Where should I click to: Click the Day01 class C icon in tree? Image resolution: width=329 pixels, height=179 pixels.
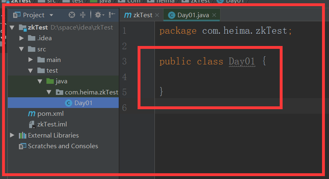pyautogui.click(x=69, y=103)
